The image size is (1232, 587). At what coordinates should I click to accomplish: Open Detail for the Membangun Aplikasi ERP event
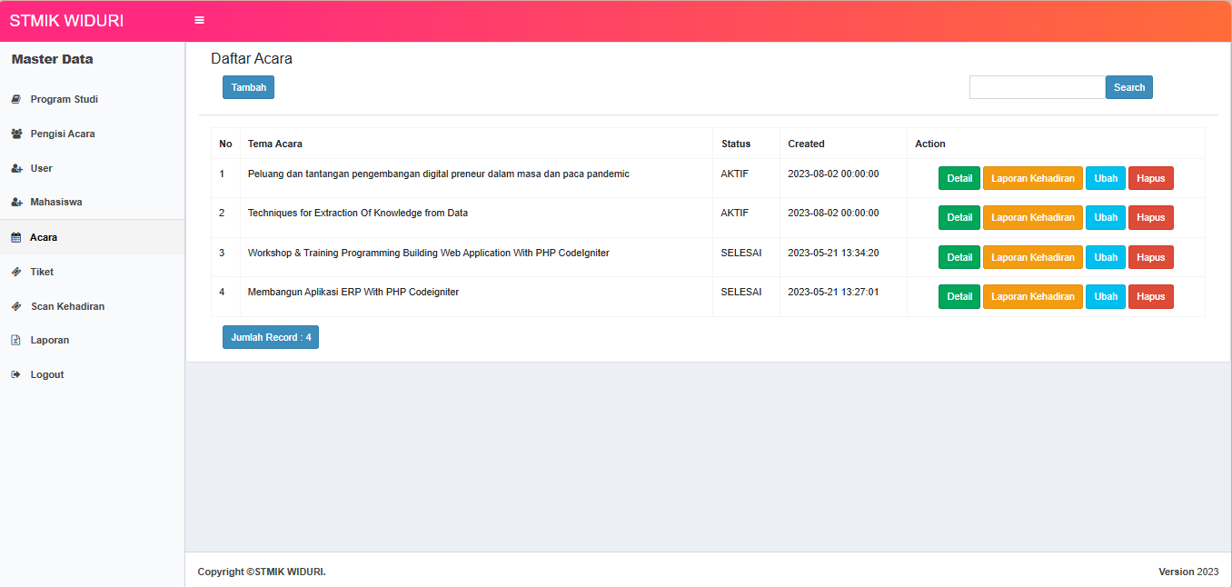(959, 297)
